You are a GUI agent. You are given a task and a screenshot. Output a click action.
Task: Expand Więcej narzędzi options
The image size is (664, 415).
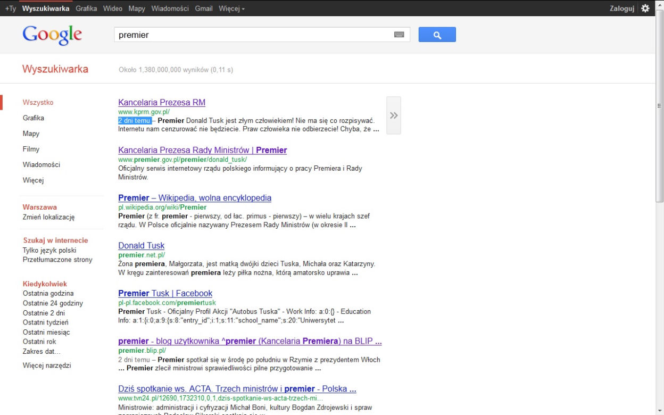click(47, 366)
